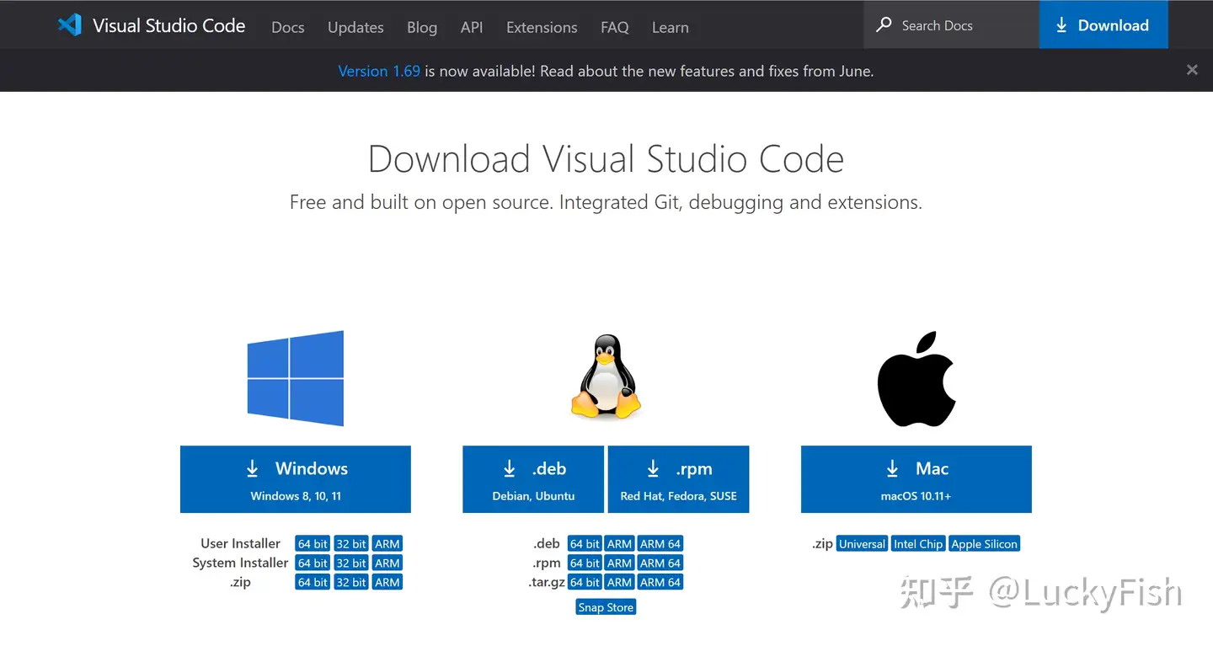
Task: Select Linux .rpm 64 bit
Action: pyautogui.click(x=585, y=563)
